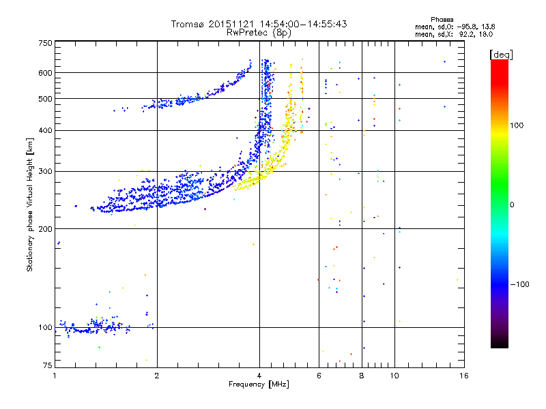Viewport: 546px width, 409px height.
Task: Select the colorbar "-100" degree label
Action: [x=519, y=284]
